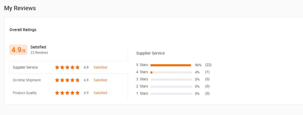Click the 23 Reviews count text
This screenshot has width=303, height=115.
point(39,53)
